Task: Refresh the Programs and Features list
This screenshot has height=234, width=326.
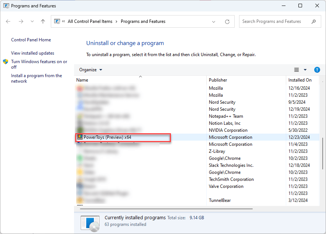Action: pyautogui.click(x=227, y=21)
